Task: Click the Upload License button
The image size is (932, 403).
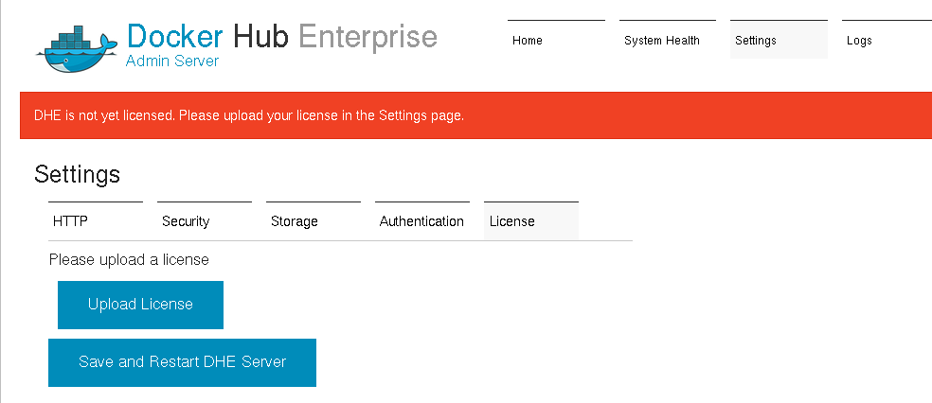Action: 140,305
